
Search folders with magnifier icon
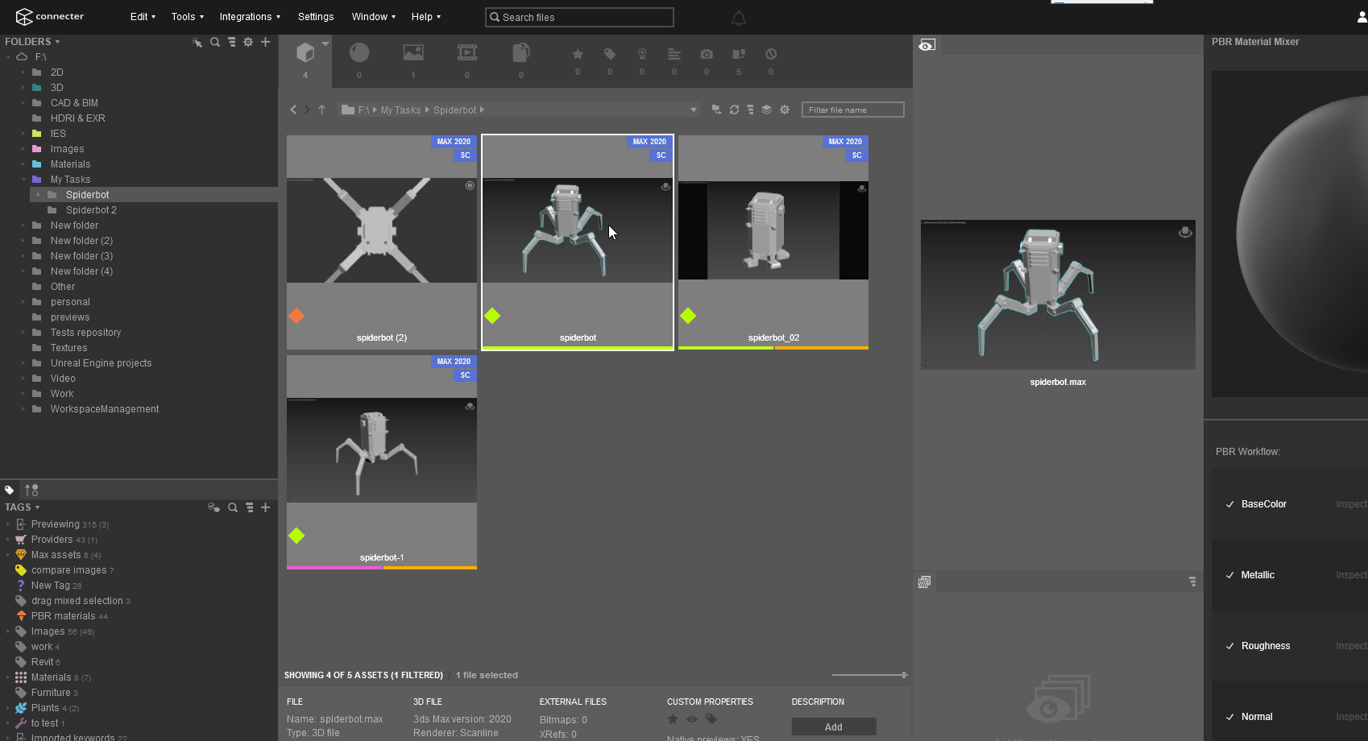pyautogui.click(x=215, y=42)
